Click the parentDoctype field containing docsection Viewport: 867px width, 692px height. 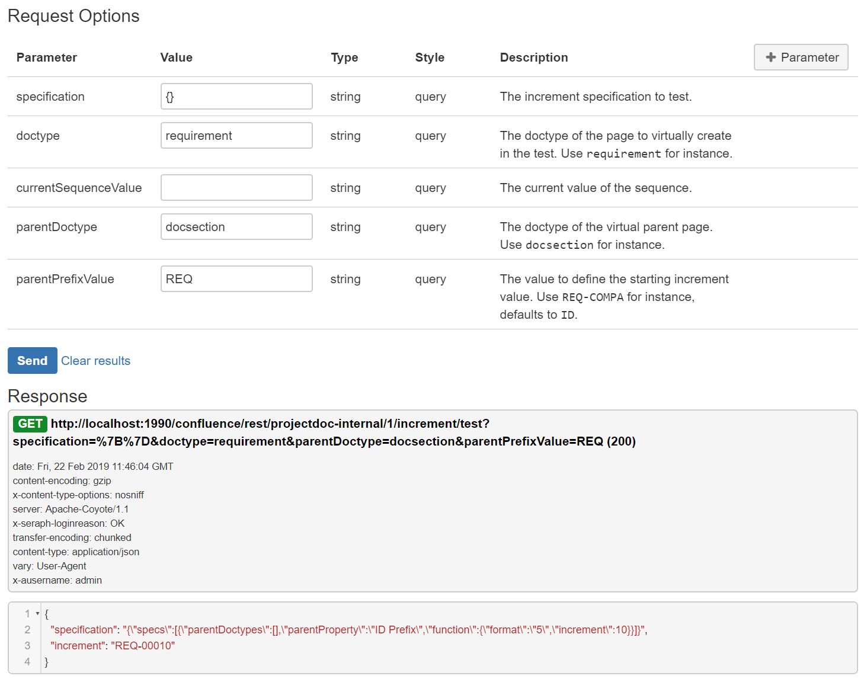click(x=236, y=227)
